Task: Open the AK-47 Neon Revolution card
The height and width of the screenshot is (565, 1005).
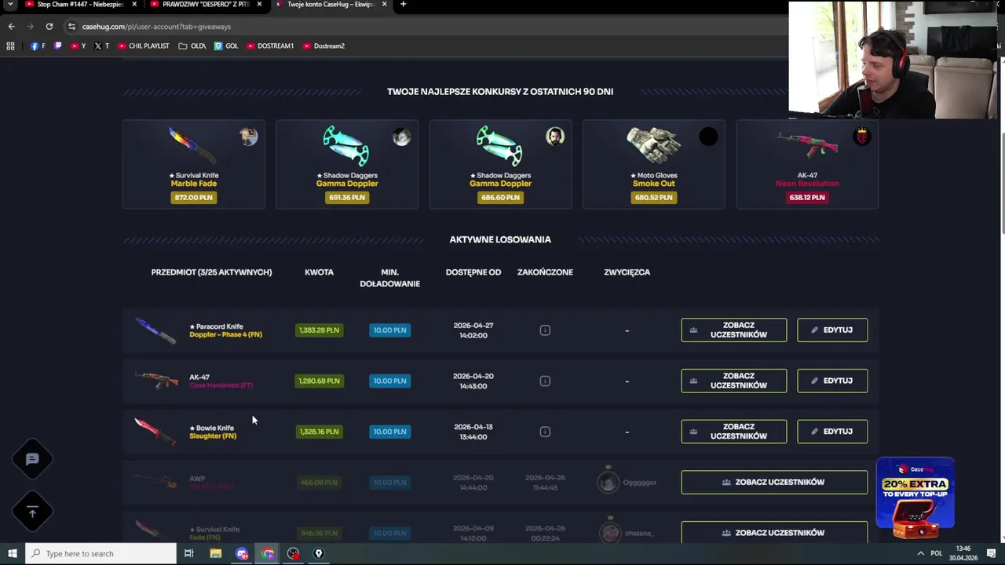Action: pyautogui.click(x=807, y=164)
